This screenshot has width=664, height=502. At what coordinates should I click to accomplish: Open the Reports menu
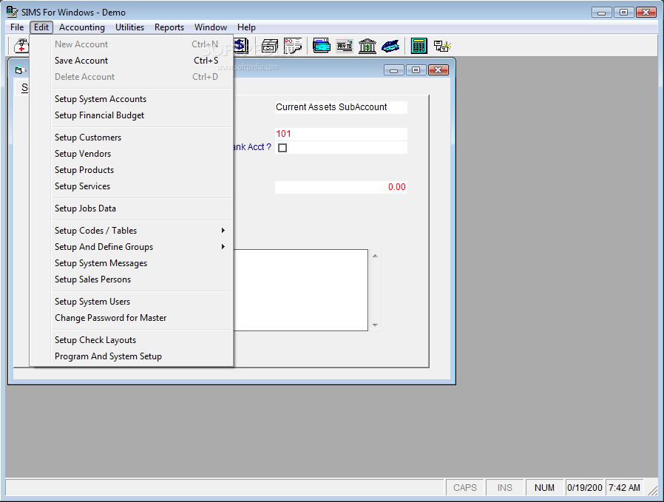(169, 27)
